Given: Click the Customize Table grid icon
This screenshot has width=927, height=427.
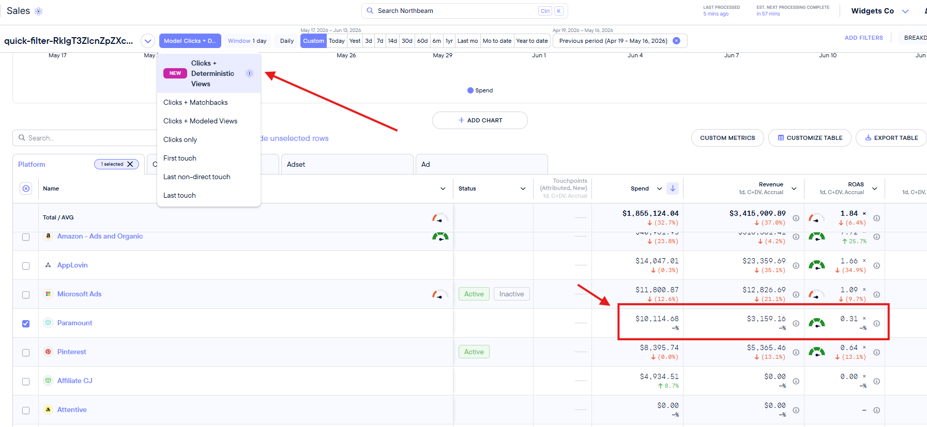Looking at the screenshot, I should [781, 138].
